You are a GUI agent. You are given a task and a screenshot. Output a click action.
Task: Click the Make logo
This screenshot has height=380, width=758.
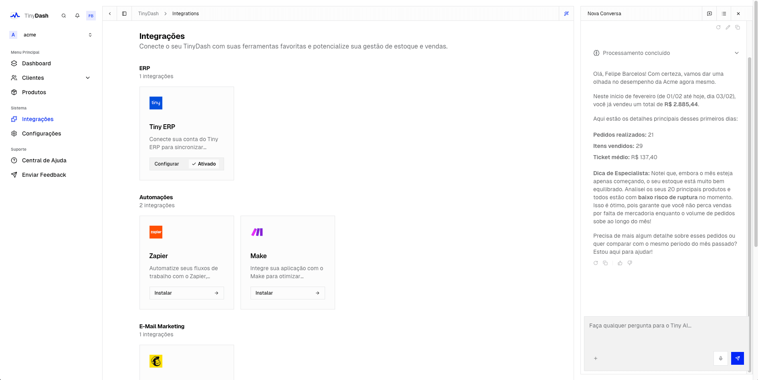coord(257,232)
